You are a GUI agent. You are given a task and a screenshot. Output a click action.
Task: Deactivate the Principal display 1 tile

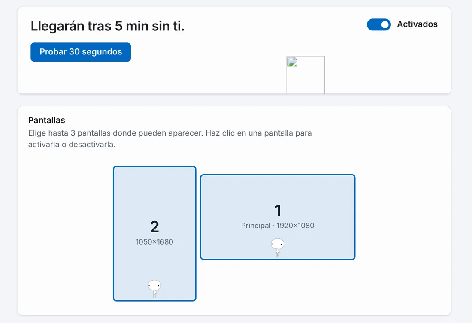pyautogui.click(x=278, y=217)
